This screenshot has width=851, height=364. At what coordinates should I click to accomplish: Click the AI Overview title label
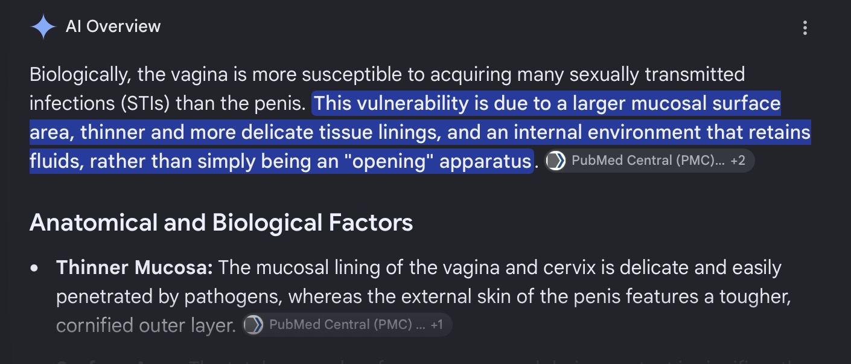[113, 27]
